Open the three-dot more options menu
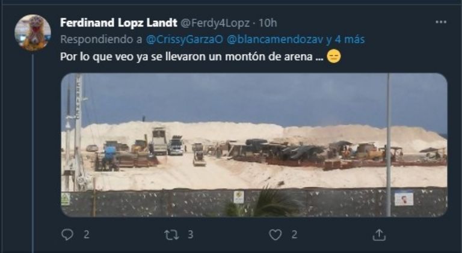This screenshot has height=253, width=462. point(441,22)
